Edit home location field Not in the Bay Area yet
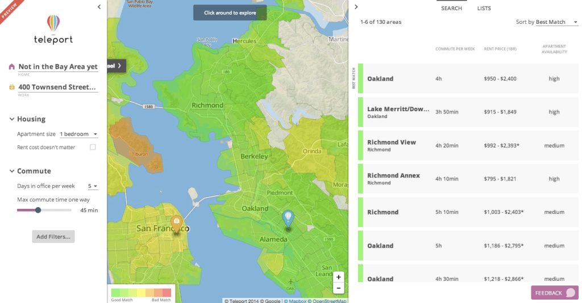The width and height of the screenshot is (582, 303). pos(58,67)
